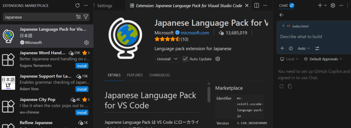The height and width of the screenshot is (128, 351).
Task: Install Japanese City Pop extension
Action: pos(82,112)
